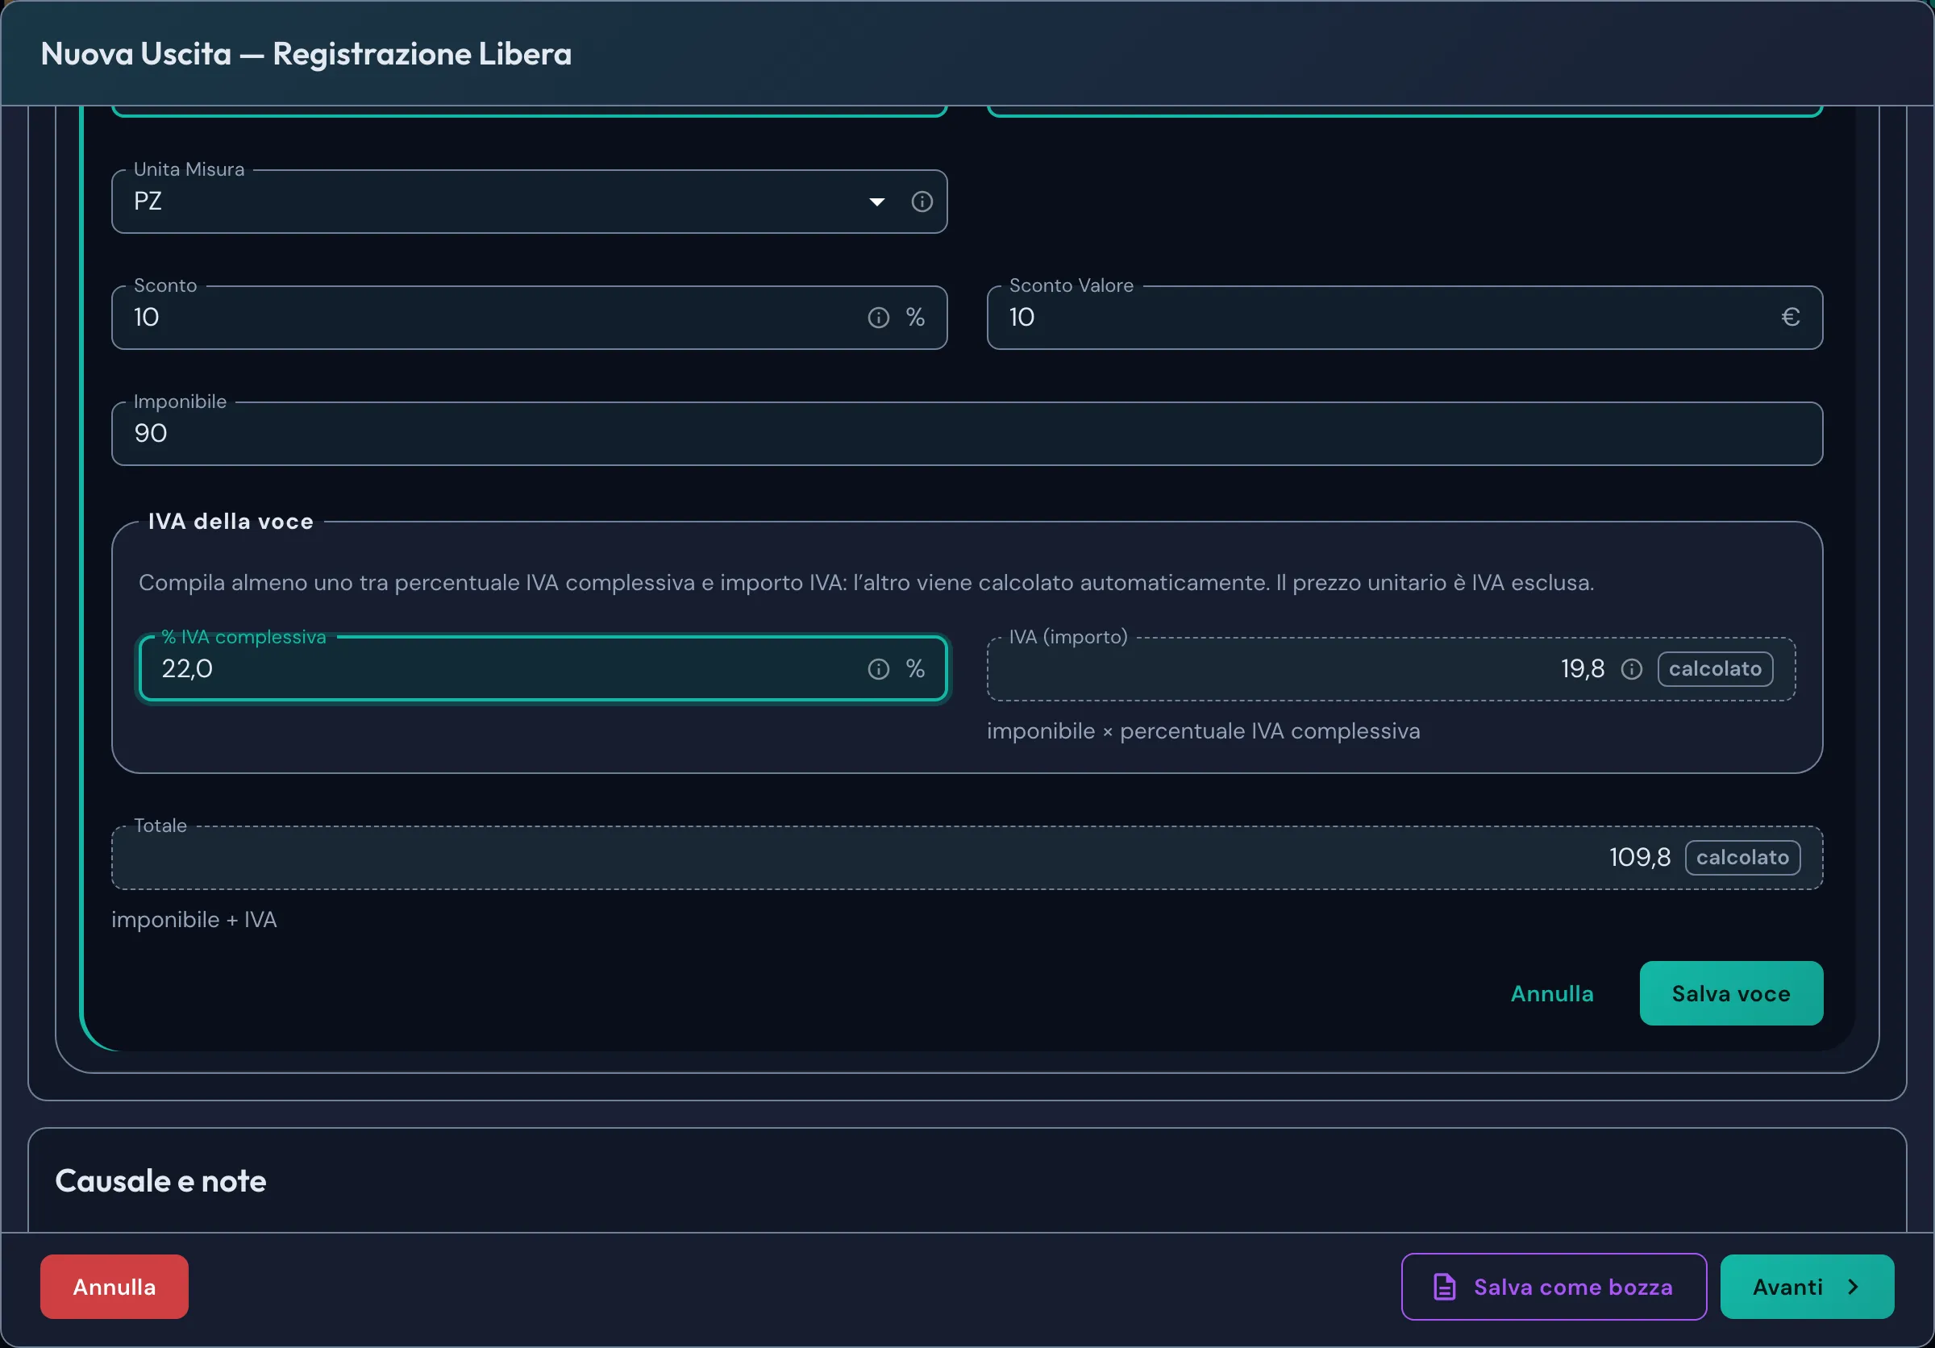Click the IVA (importo) calculated field

coord(1392,669)
